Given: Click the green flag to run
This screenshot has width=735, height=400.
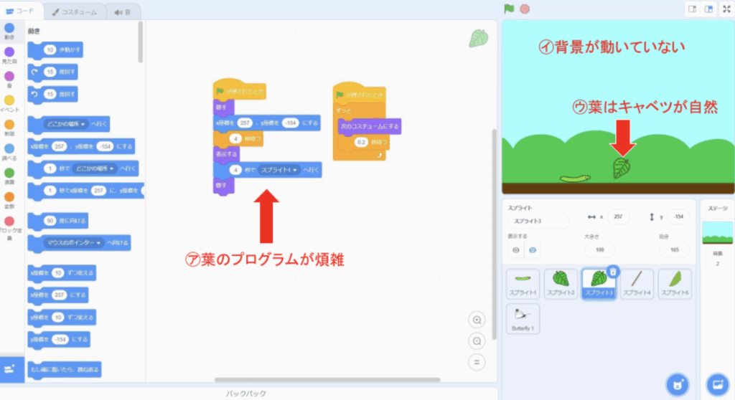Looking at the screenshot, I should click(x=509, y=9).
